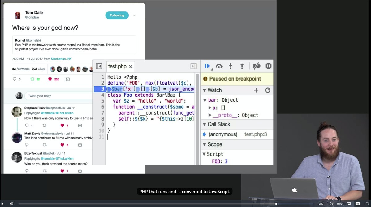Click the Resume script execution icon
The image size is (371, 207).
pos(208,66)
